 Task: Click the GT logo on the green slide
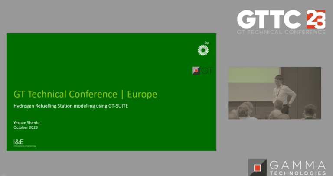point(202,71)
